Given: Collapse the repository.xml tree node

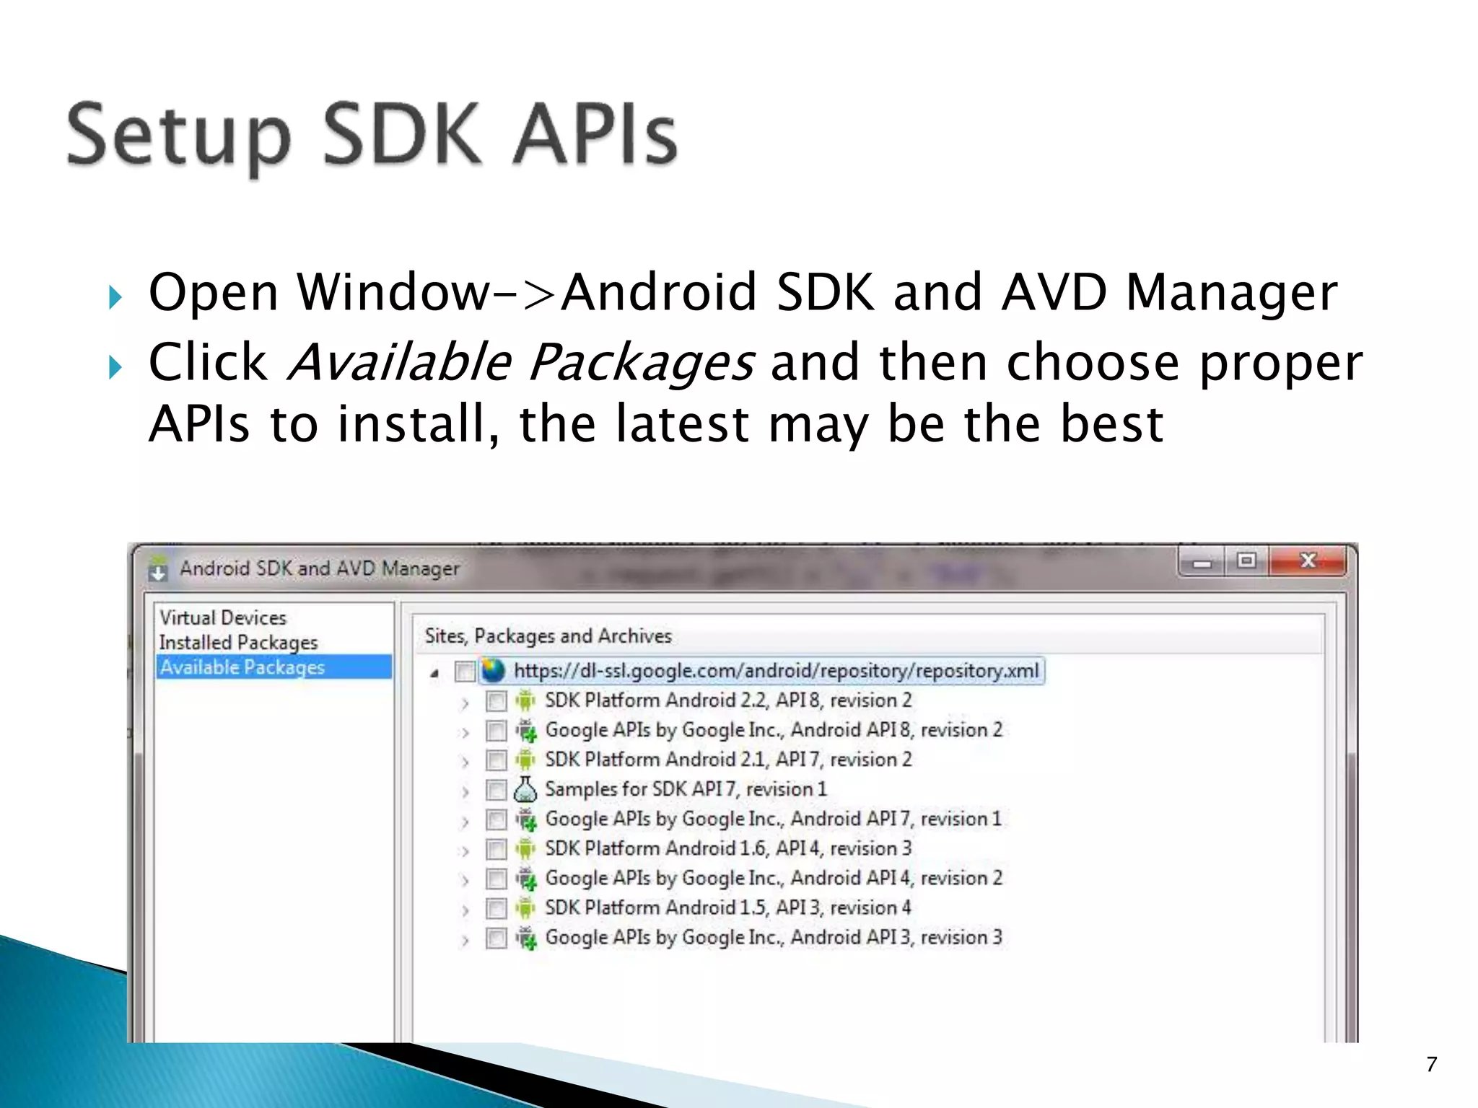Looking at the screenshot, I should tap(434, 673).
